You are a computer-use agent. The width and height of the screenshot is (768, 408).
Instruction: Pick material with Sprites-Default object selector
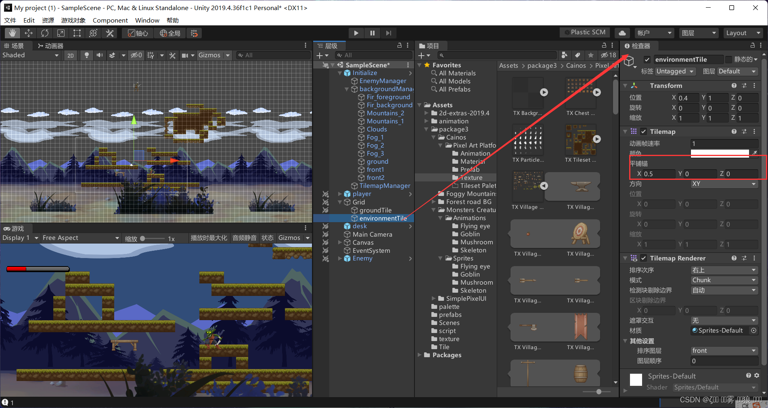pyautogui.click(x=753, y=331)
